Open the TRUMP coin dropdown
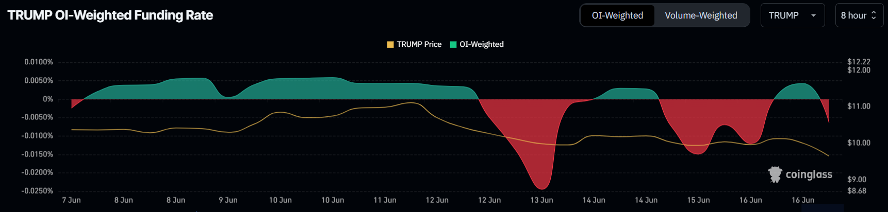 coord(792,15)
